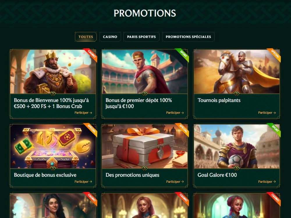Viewport: 291px width, 218px height.
Task: Click Participer under Boutique de bonus exclusive
Action: point(83,182)
